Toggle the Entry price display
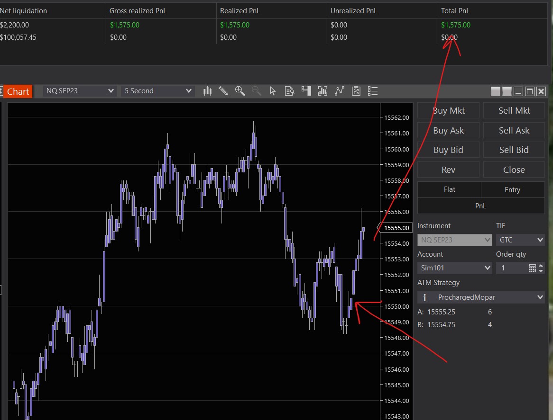This screenshot has height=420, width=553. (x=513, y=189)
